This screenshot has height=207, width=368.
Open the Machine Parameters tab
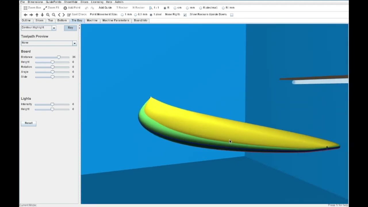pos(116,20)
